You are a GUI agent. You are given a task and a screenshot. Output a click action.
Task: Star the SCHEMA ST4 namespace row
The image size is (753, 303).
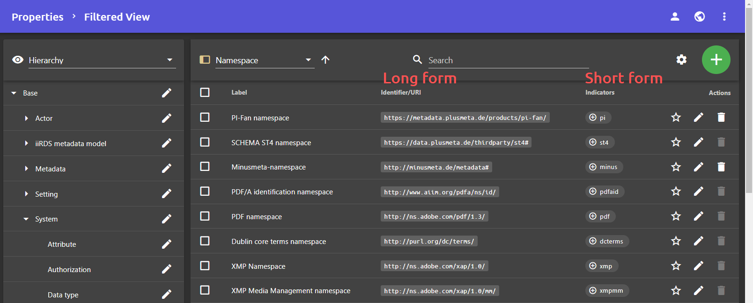pos(676,142)
